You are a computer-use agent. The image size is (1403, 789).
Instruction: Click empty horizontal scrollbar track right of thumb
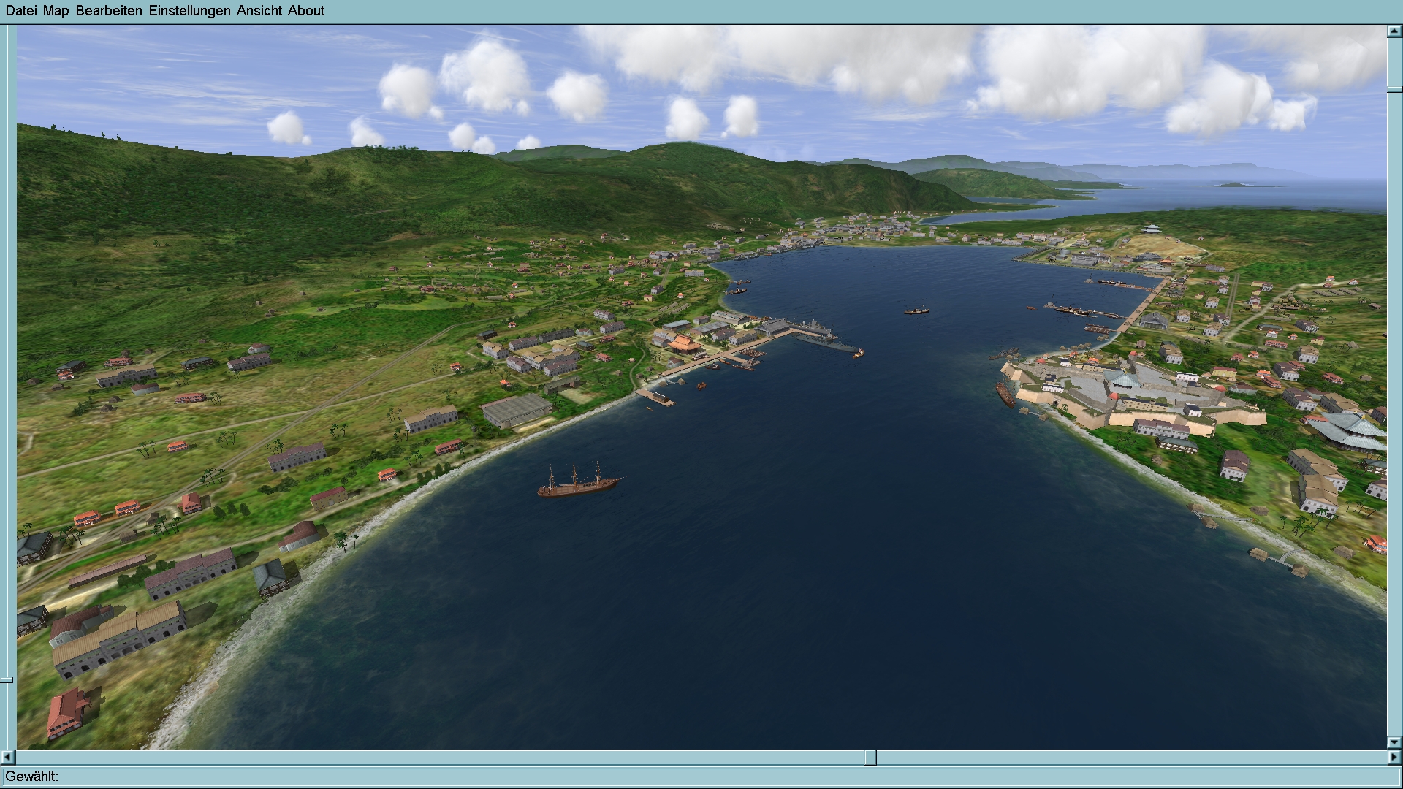coord(1133,758)
